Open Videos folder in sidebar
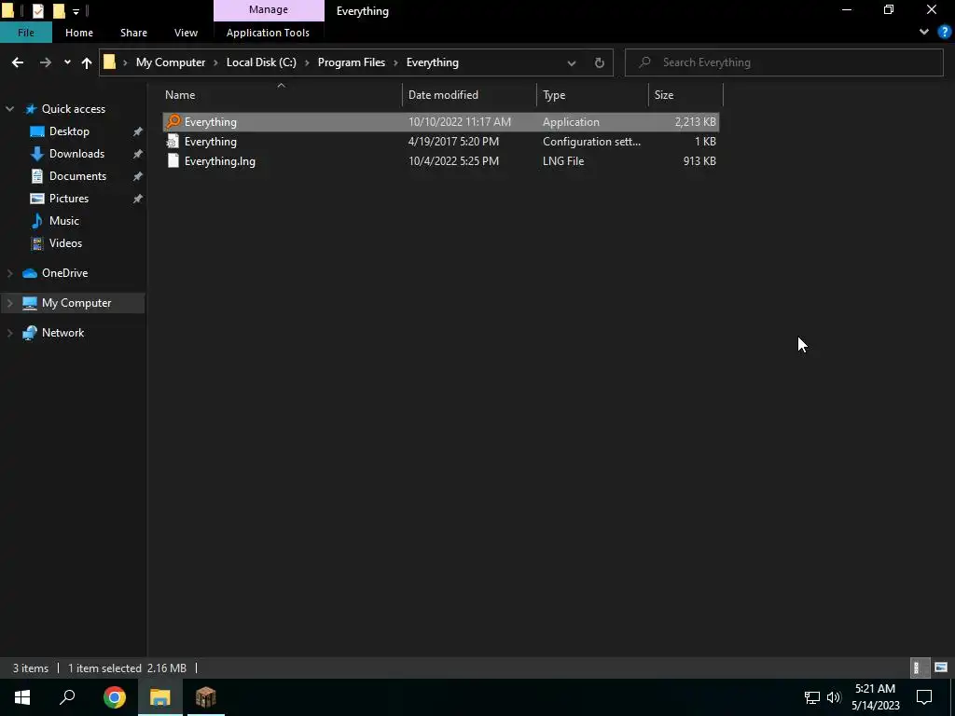The width and height of the screenshot is (955, 716). (x=65, y=243)
